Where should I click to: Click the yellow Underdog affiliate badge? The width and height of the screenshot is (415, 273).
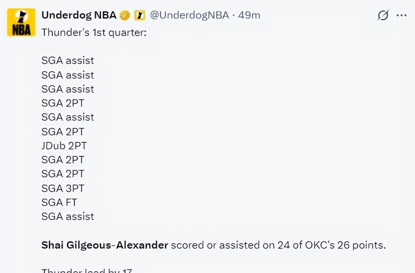[x=140, y=15]
